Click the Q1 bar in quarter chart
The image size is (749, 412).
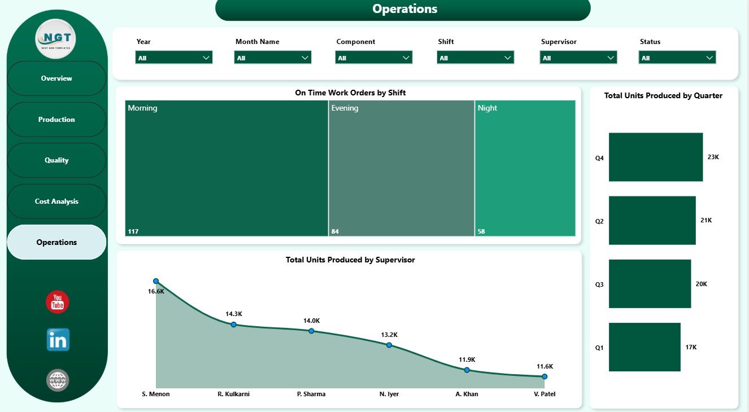coord(645,347)
